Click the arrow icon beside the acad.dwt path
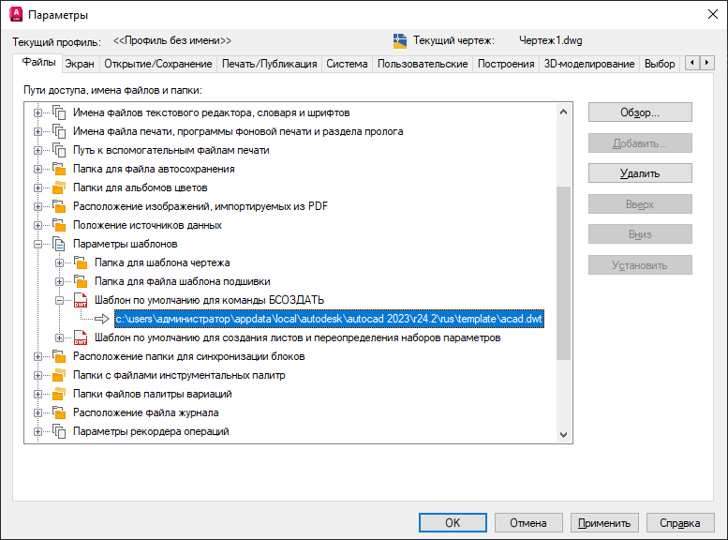The image size is (728, 540). click(x=102, y=319)
